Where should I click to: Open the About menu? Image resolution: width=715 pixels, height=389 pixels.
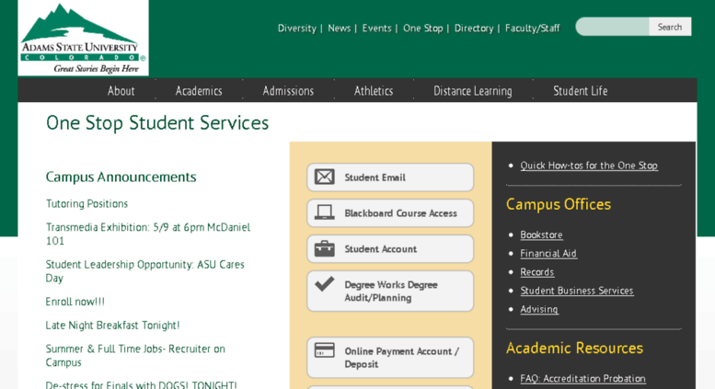pyautogui.click(x=121, y=91)
